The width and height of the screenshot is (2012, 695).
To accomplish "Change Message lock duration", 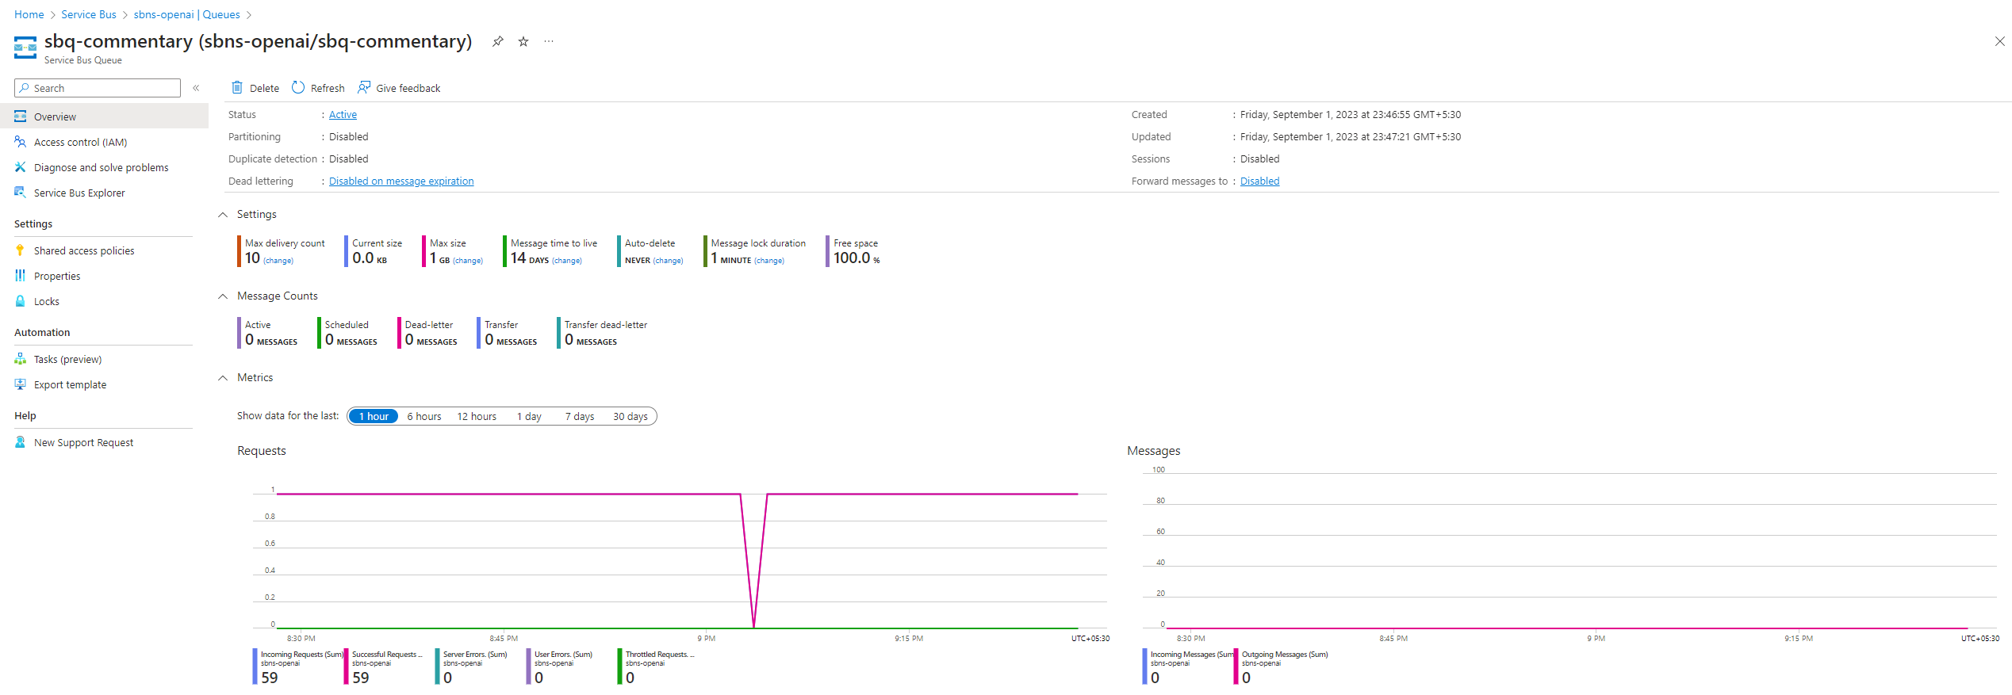I will click(x=769, y=261).
